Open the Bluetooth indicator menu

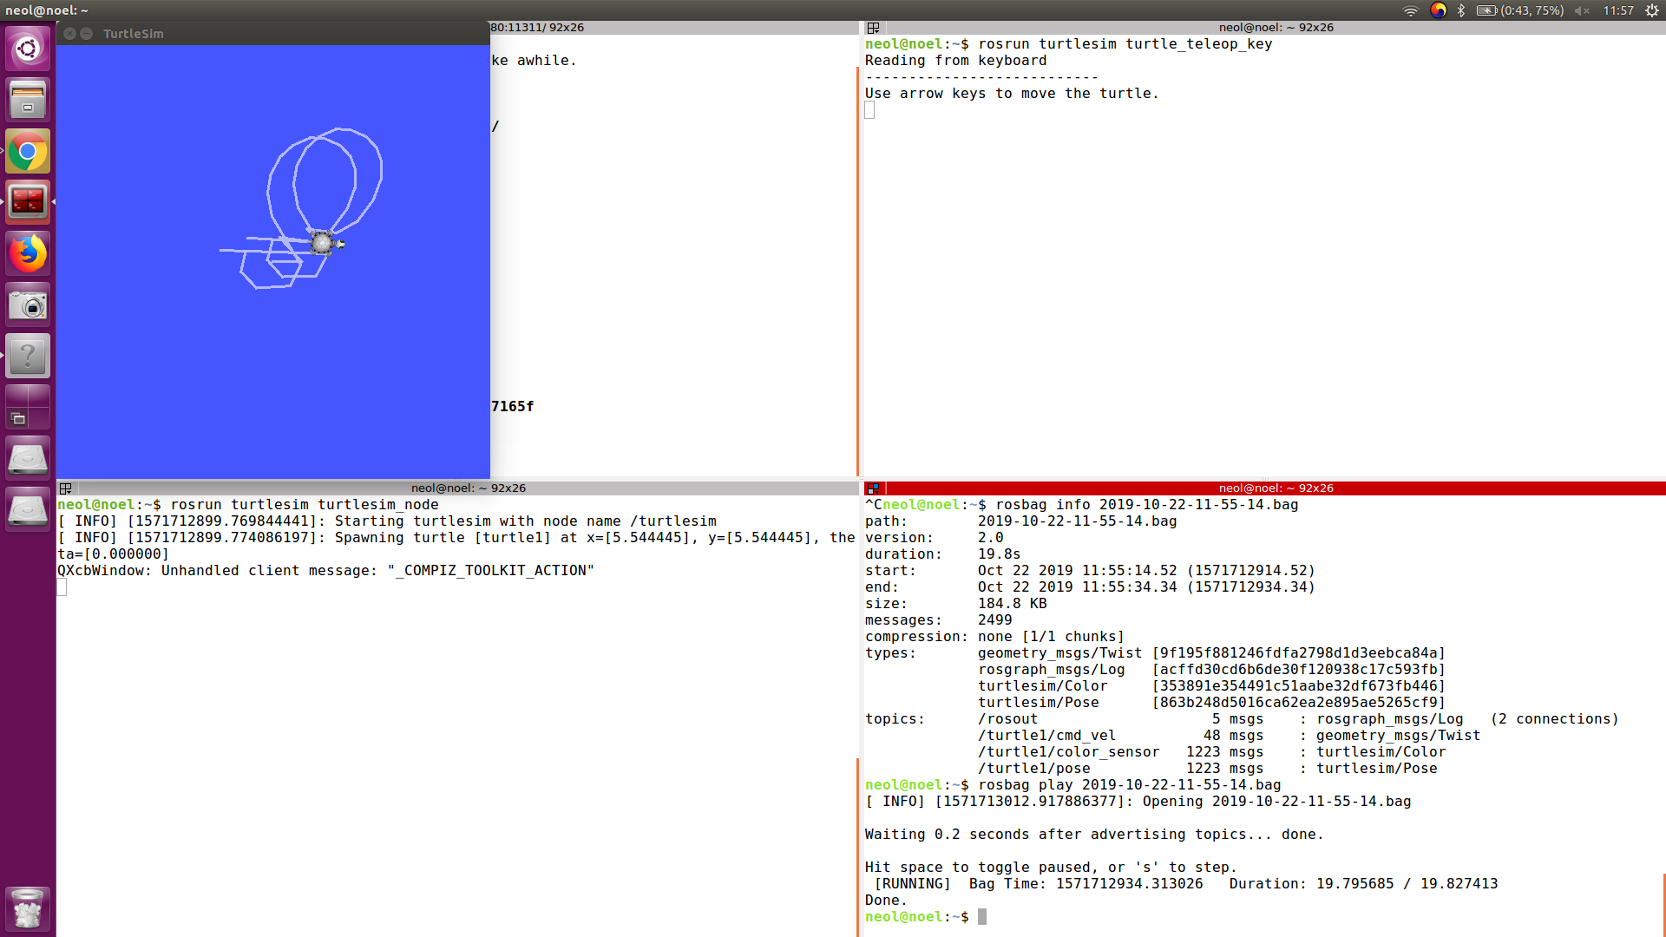click(x=1461, y=10)
